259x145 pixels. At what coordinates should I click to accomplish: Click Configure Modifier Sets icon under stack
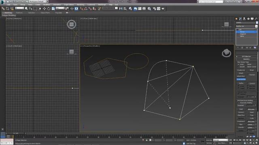255,48
